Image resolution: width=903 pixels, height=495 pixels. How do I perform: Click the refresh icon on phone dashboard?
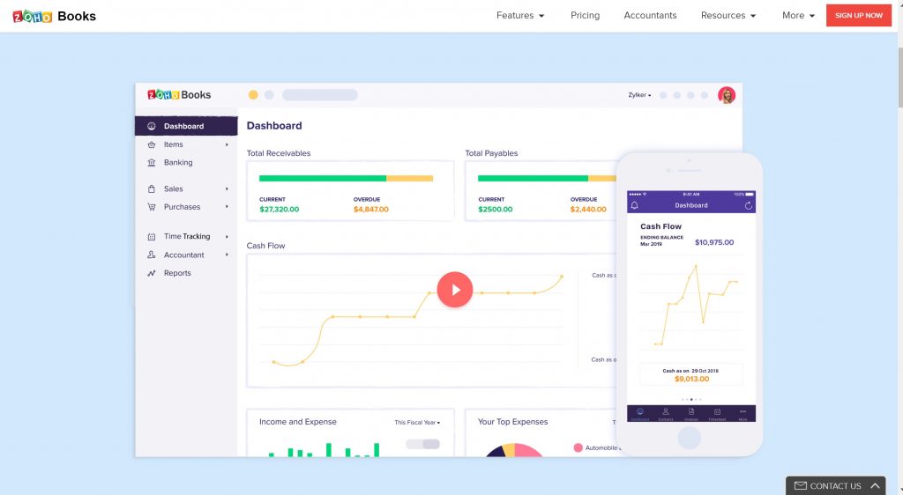(748, 205)
